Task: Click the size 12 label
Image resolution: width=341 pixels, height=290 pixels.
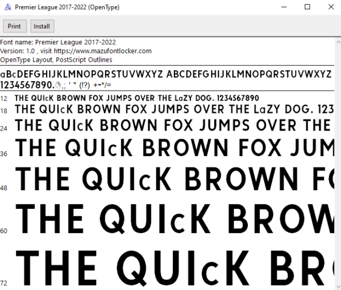Action: (x=4, y=99)
